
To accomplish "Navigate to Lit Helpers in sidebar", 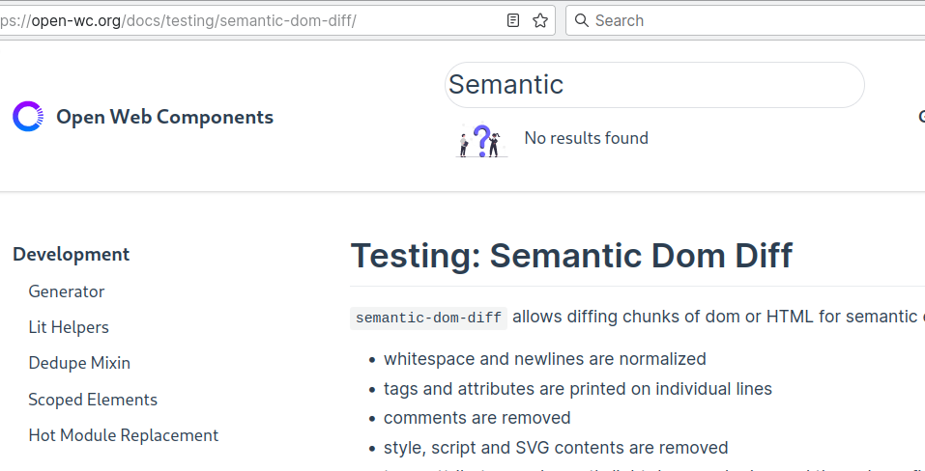I will click(69, 327).
